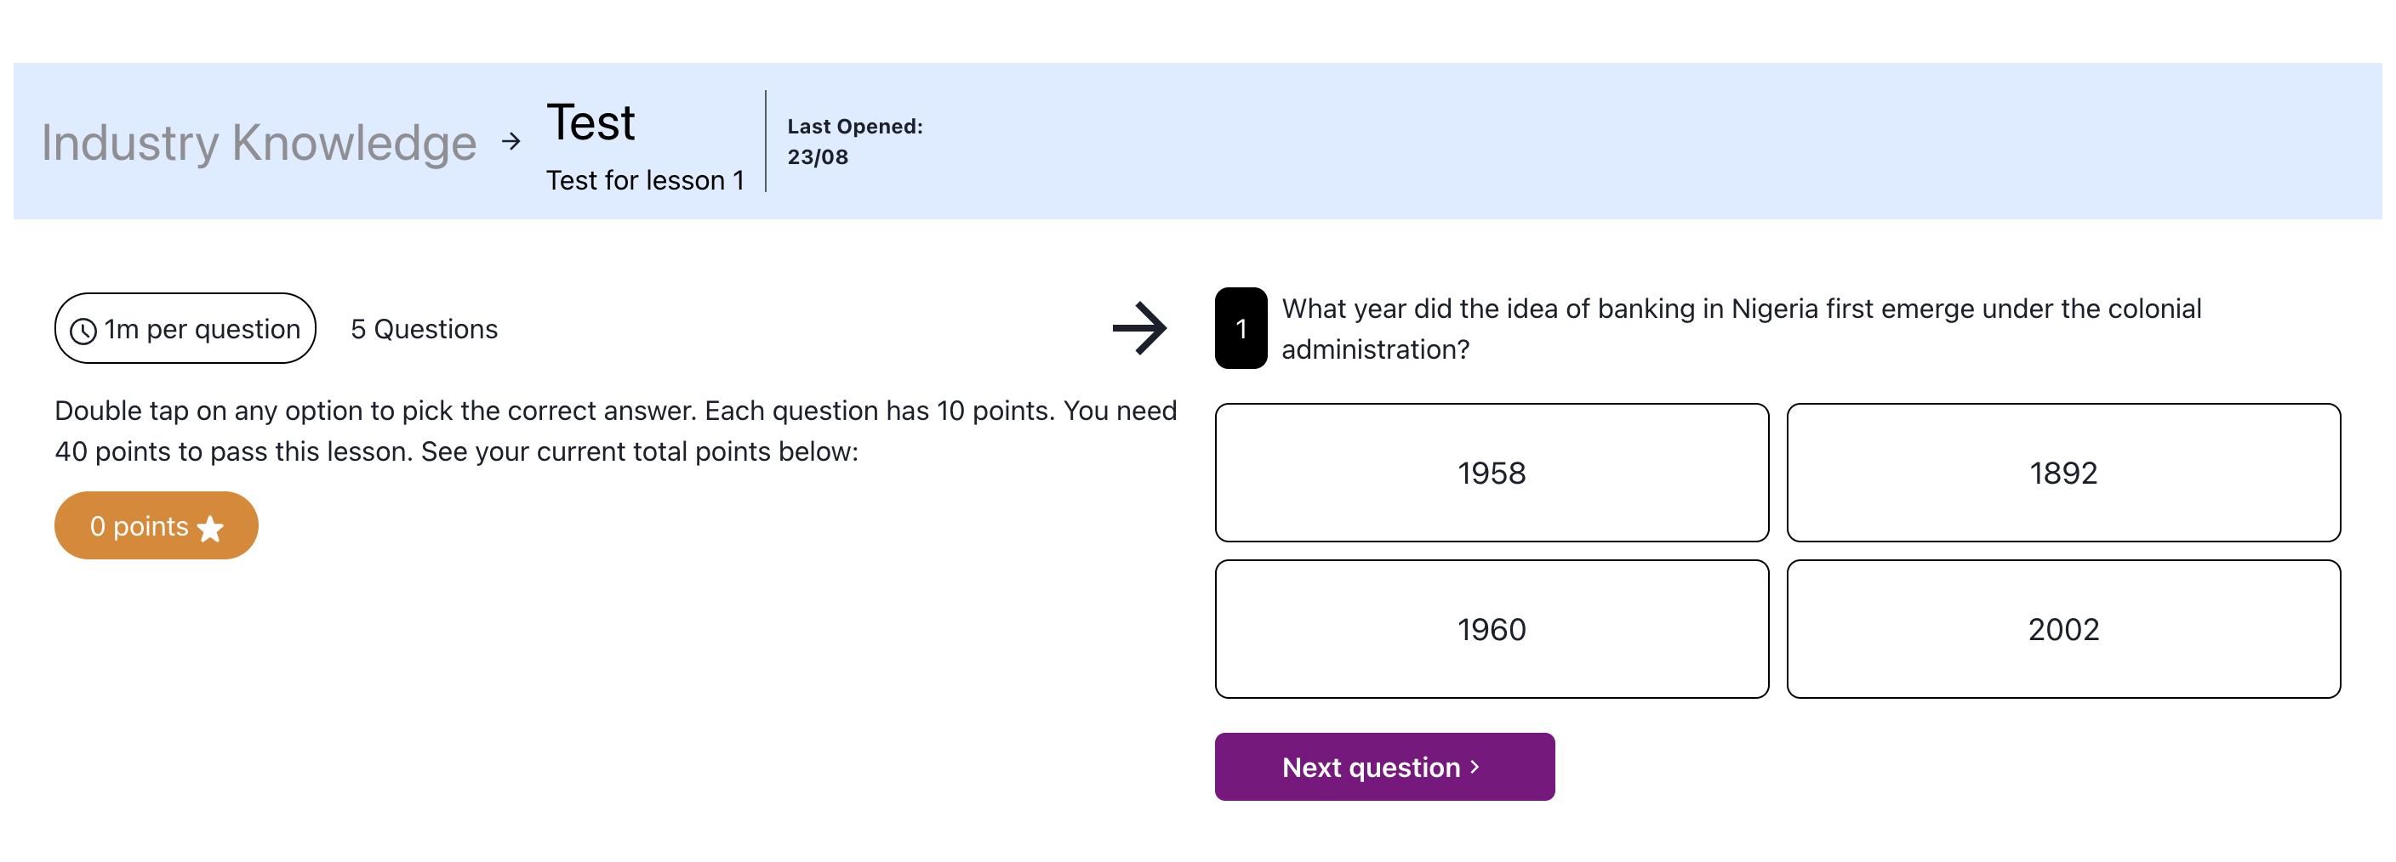Select the 1958 answer option
The width and height of the screenshot is (2396, 862).
pos(1491,473)
